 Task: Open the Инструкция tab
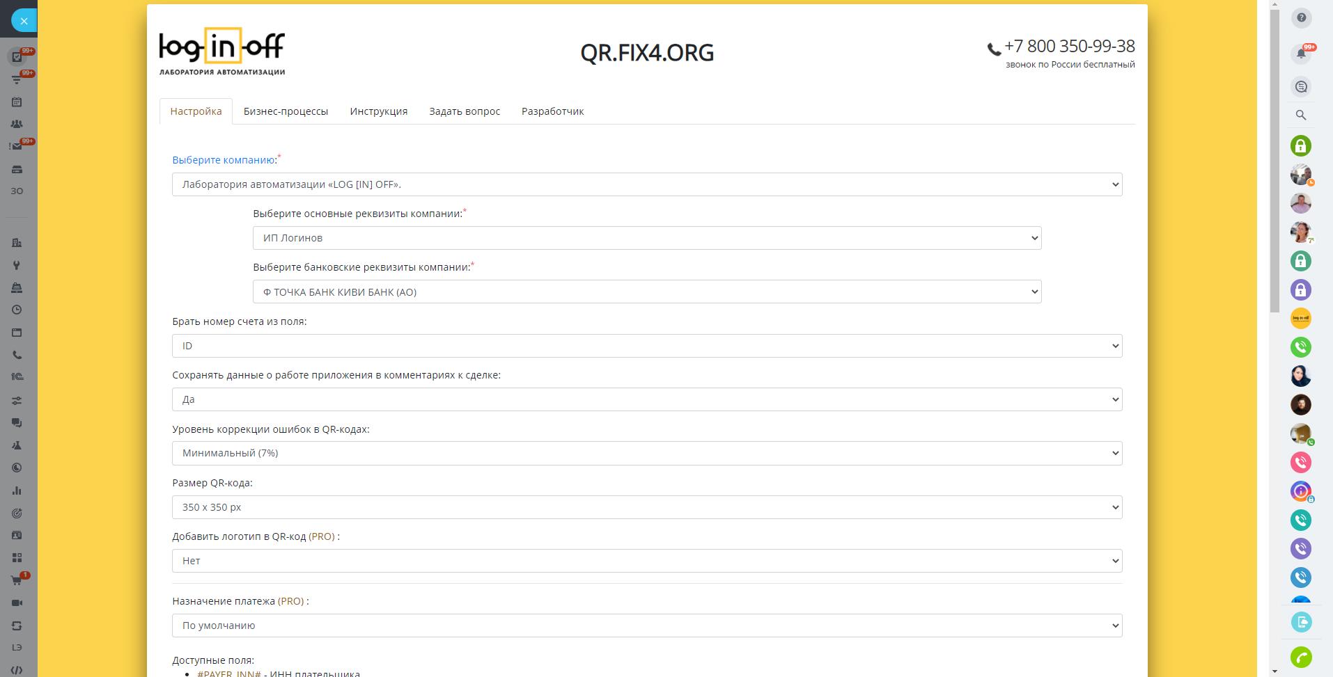tap(378, 111)
